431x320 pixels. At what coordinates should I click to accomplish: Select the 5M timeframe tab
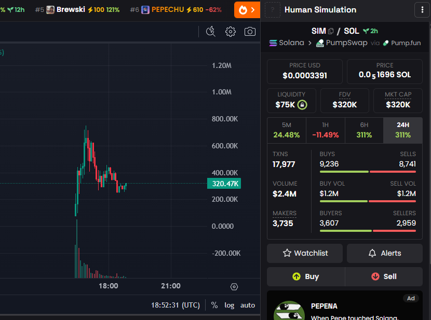pos(287,130)
